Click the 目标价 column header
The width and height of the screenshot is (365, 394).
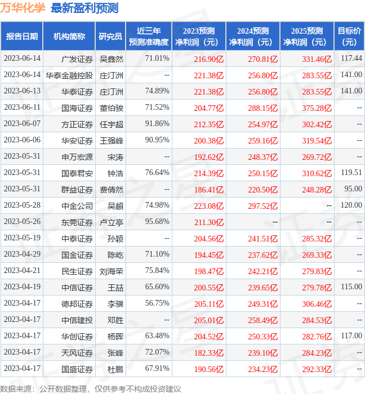click(349, 37)
